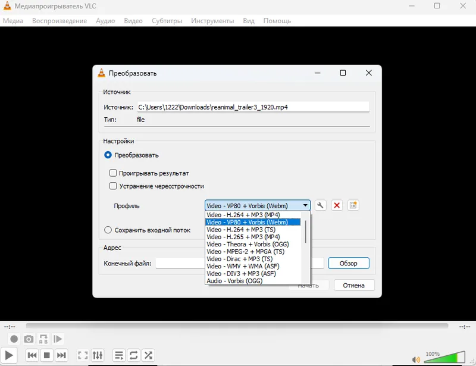The width and height of the screenshot is (476, 366).
Task: Click the playback seek bar
Action: (237, 326)
